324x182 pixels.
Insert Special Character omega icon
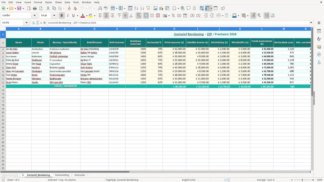(x=174, y=8)
